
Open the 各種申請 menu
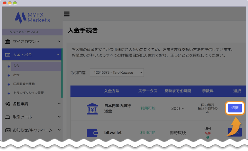[x=32, y=104]
